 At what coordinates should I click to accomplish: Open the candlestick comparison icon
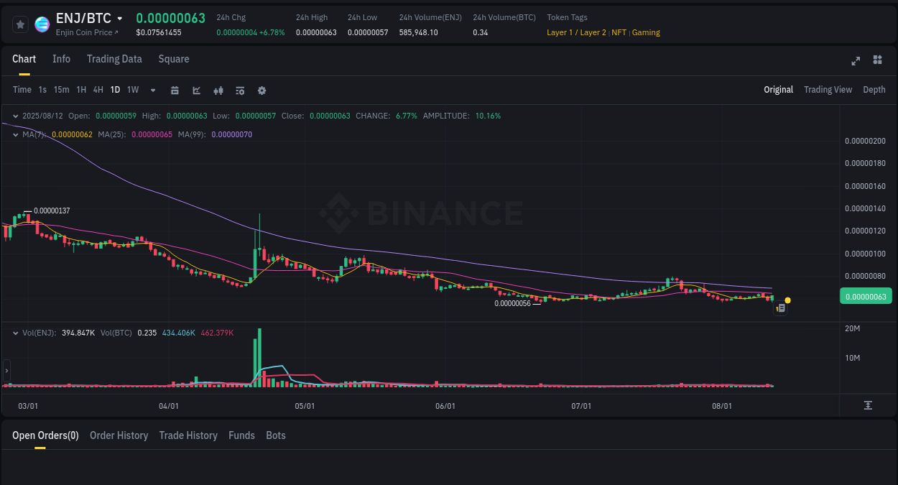tap(218, 90)
